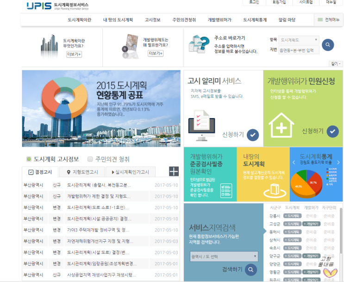Click the 매뉴얼 link
This screenshot has height=282, width=344.
(x=331, y=2)
